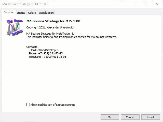Click the 'MA Bounce Strategy for MetaTrader 5.' line

pos(50,34)
